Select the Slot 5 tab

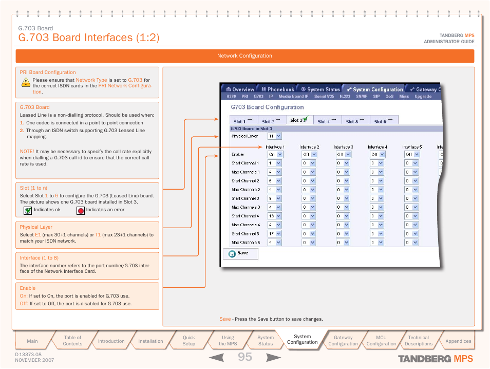click(x=356, y=120)
